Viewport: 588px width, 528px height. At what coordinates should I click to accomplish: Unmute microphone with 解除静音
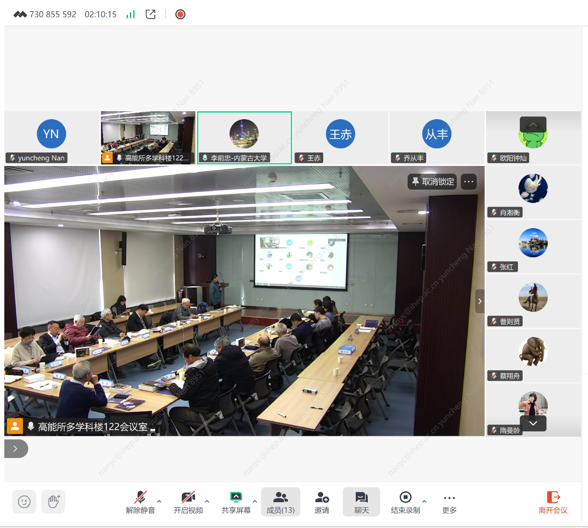[x=141, y=503]
